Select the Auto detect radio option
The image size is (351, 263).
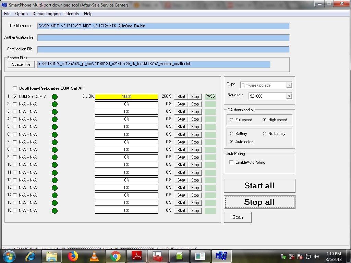pyautogui.click(x=231, y=142)
